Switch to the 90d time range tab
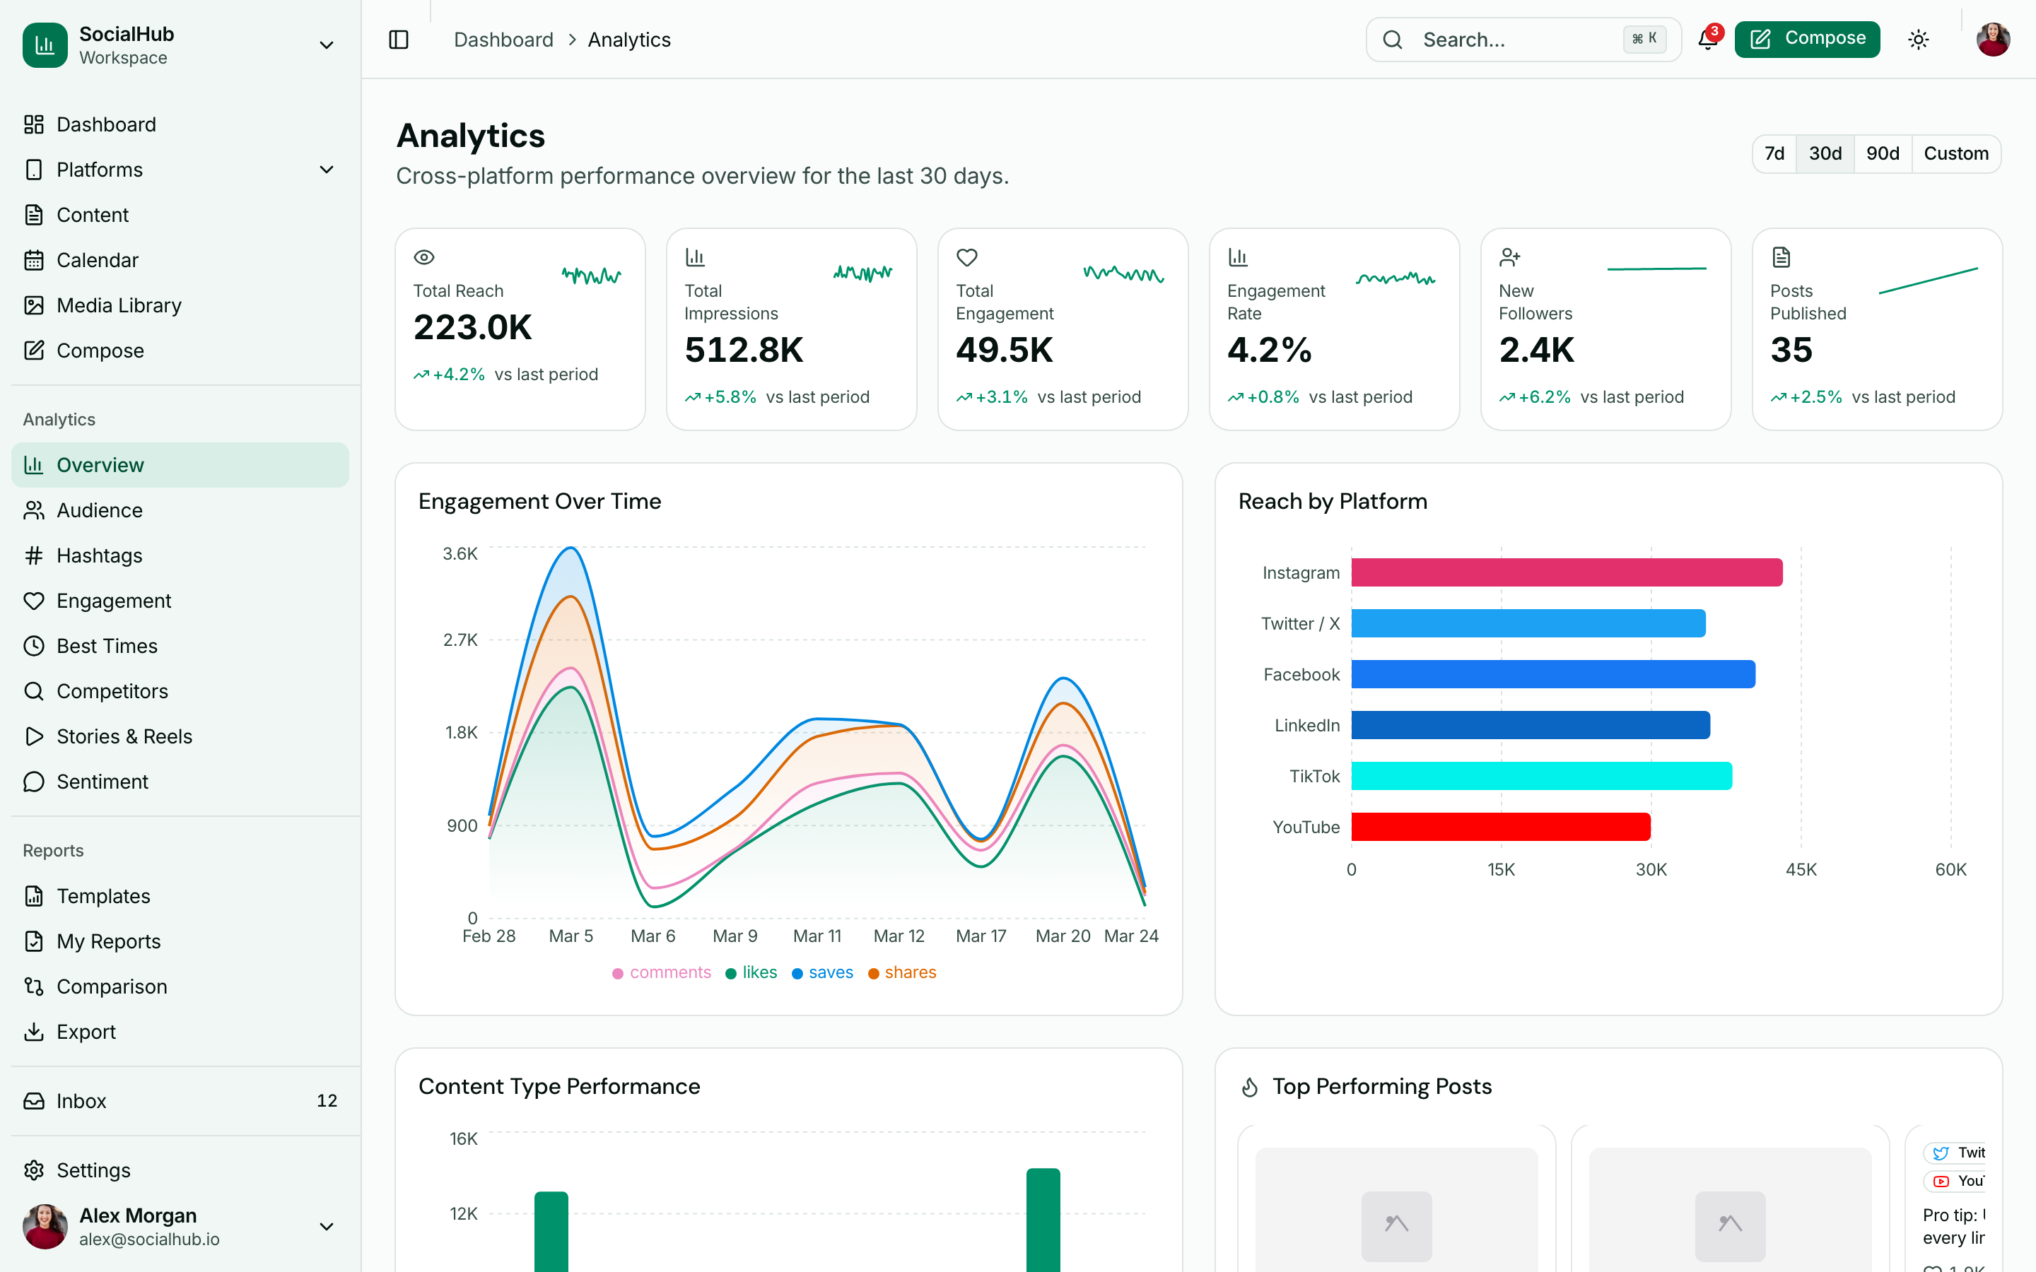This screenshot has width=2036, height=1272. 1883,153
